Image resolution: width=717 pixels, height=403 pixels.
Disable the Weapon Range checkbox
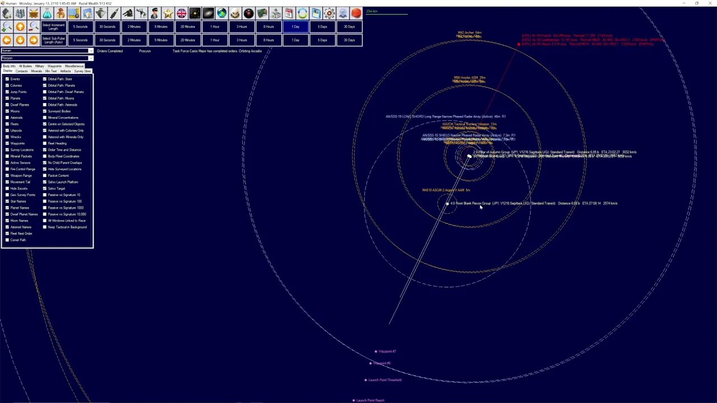(7, 176)
